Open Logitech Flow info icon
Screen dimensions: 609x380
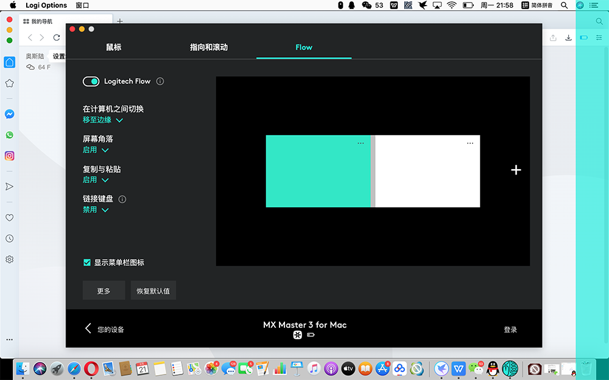tap(160, 81)
